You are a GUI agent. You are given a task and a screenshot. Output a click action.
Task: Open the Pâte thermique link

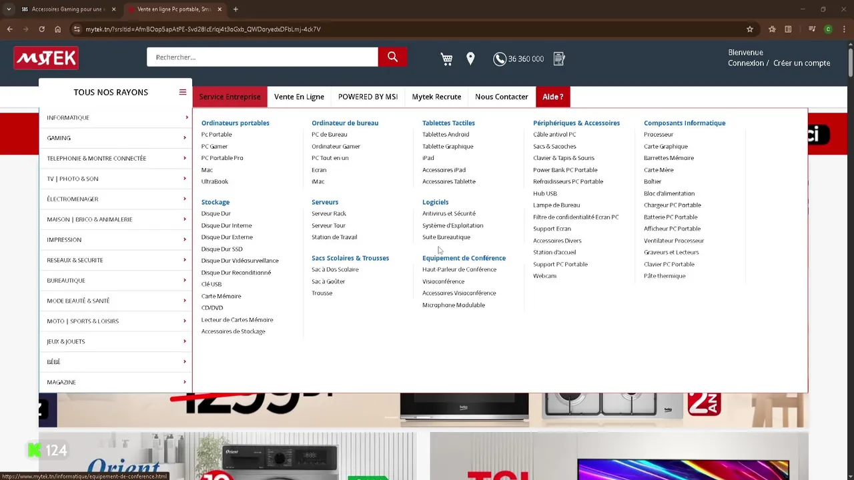(x=665, y=276)
